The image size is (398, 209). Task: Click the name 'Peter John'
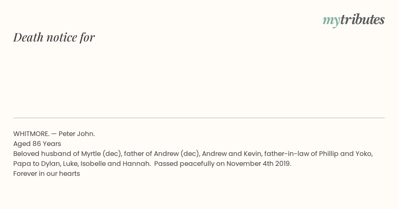[x=77, y=134]
